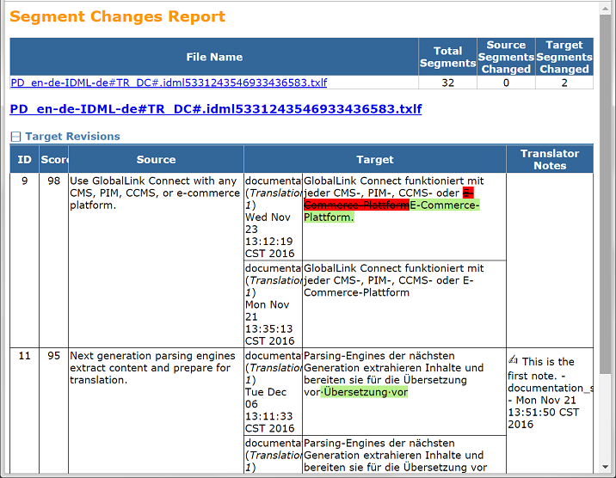The image size is (616, 478).
Task: Click the translator note icon
Action: click(513, 361)
